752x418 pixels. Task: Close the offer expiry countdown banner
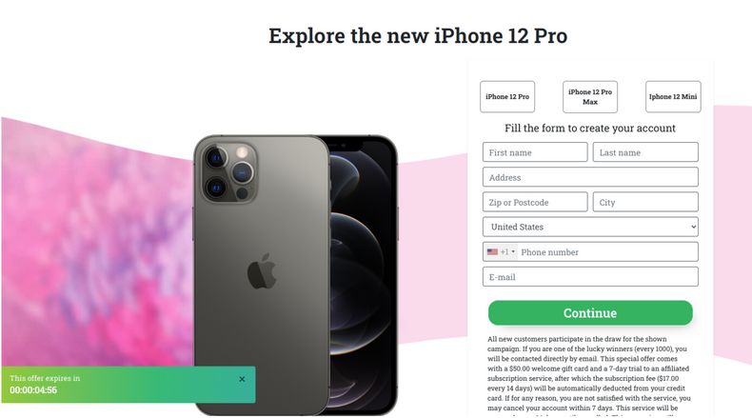242,379
